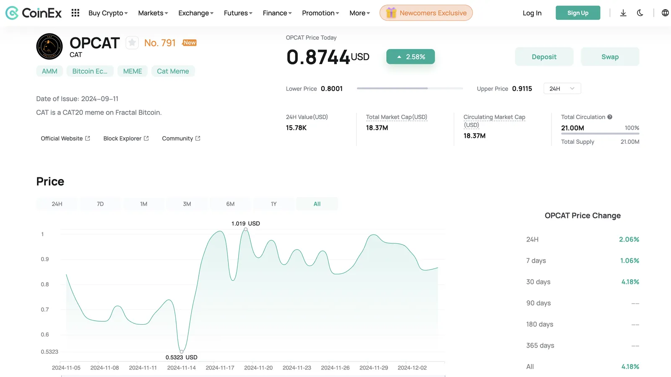Click the MEME tag
671x377 pixels.
133,71
